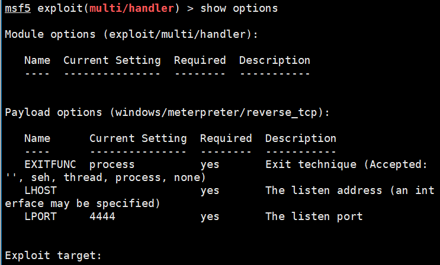Click the 'yes' Required value for LPORT

(x=210, y=217)
